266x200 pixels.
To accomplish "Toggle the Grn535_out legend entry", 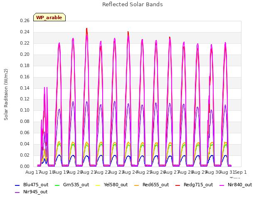I will [72, 185].
